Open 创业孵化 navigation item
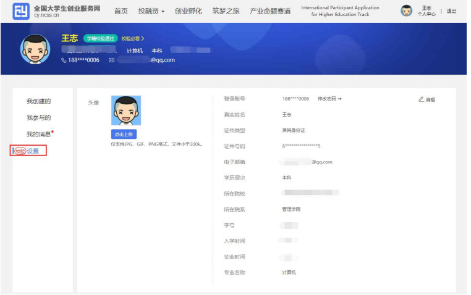Image resolution: width=471 pixels, height=295 pixels. coord(188,11)
